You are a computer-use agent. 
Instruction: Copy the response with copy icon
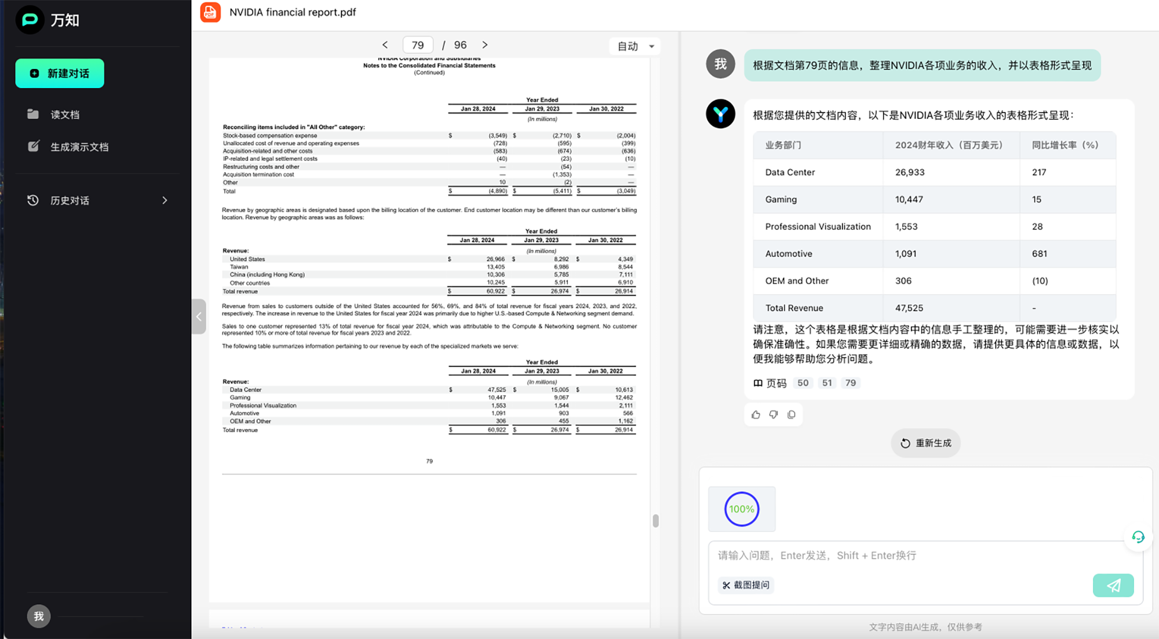pyautogui.click(x=792, y=415)
